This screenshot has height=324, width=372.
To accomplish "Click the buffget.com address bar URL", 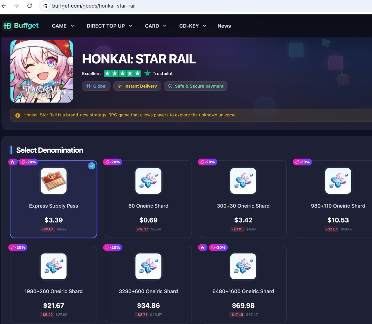I will pyautogui.click(x=94, y=6).
